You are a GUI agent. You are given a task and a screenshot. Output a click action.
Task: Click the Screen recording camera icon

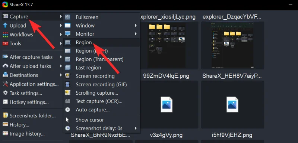(67, 76)
